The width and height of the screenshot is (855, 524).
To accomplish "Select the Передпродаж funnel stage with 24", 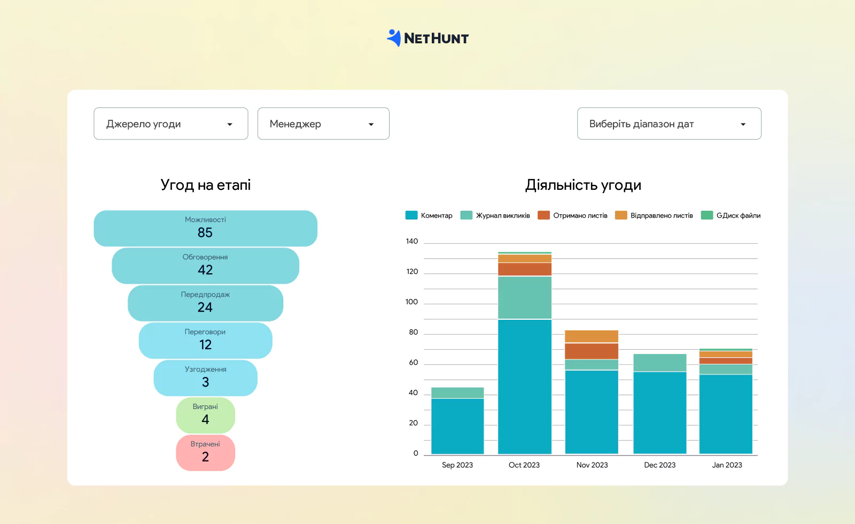I will (205, 303).
